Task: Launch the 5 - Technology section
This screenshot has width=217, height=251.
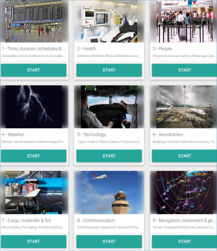Action: pyautogui.click(x=109, y=156)
